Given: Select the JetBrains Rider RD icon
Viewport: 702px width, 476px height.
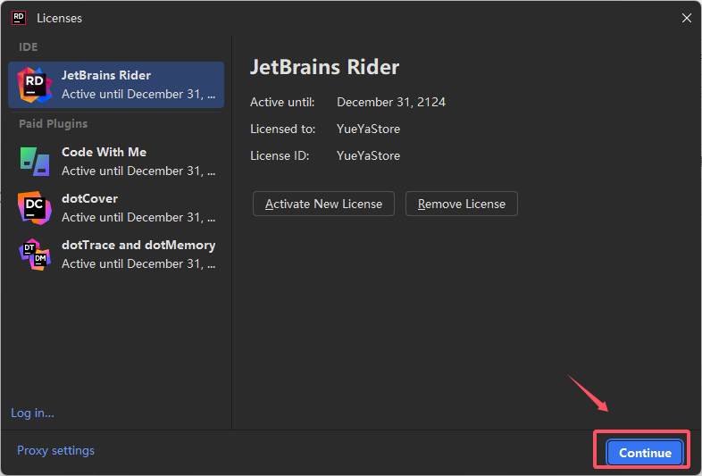Looking at the screenshot, I should [35, 85].
